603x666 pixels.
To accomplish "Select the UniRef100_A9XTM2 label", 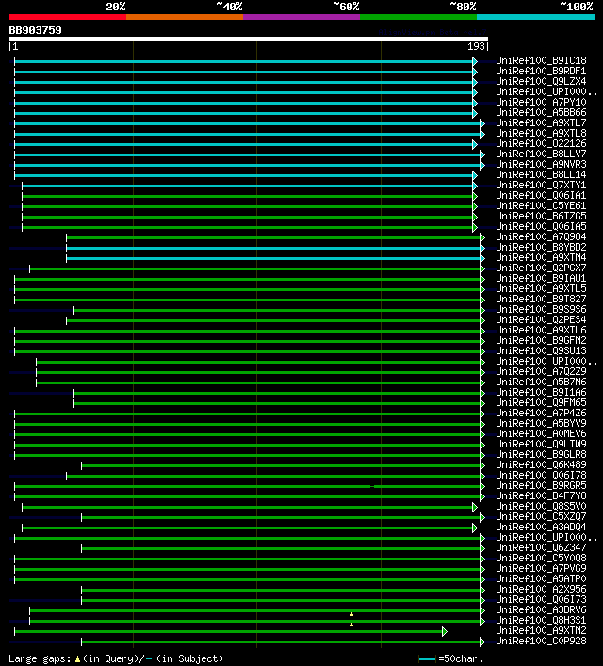I will click(x=541, y=631).
